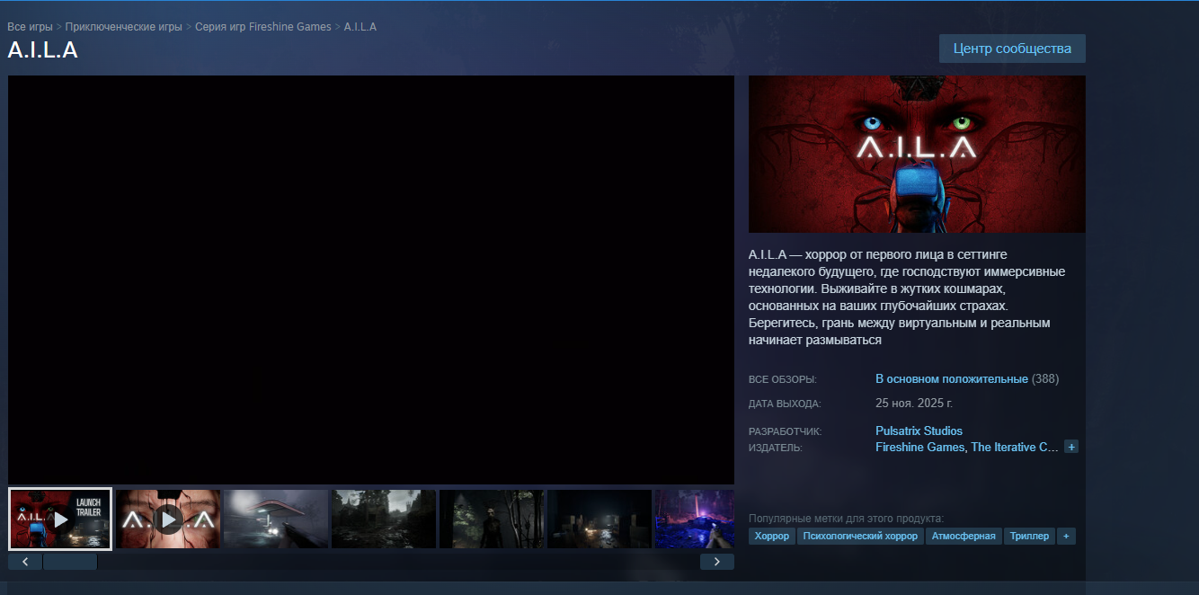Open В основном положительные reviews link
The image size is (1199, 595).
click(x=951, y=379)
